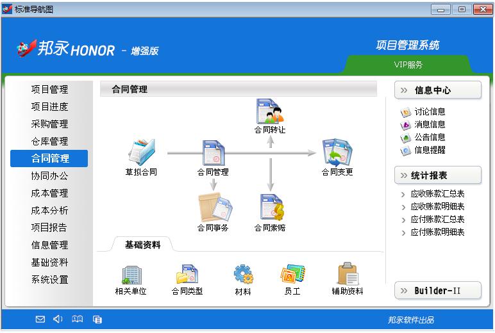Select the 材料 materials gear icon
Viewport: 495px width, 333px height.
(x=243, y=275)
